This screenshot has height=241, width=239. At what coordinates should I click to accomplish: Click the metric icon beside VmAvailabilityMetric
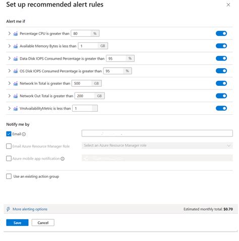point(16,109)
